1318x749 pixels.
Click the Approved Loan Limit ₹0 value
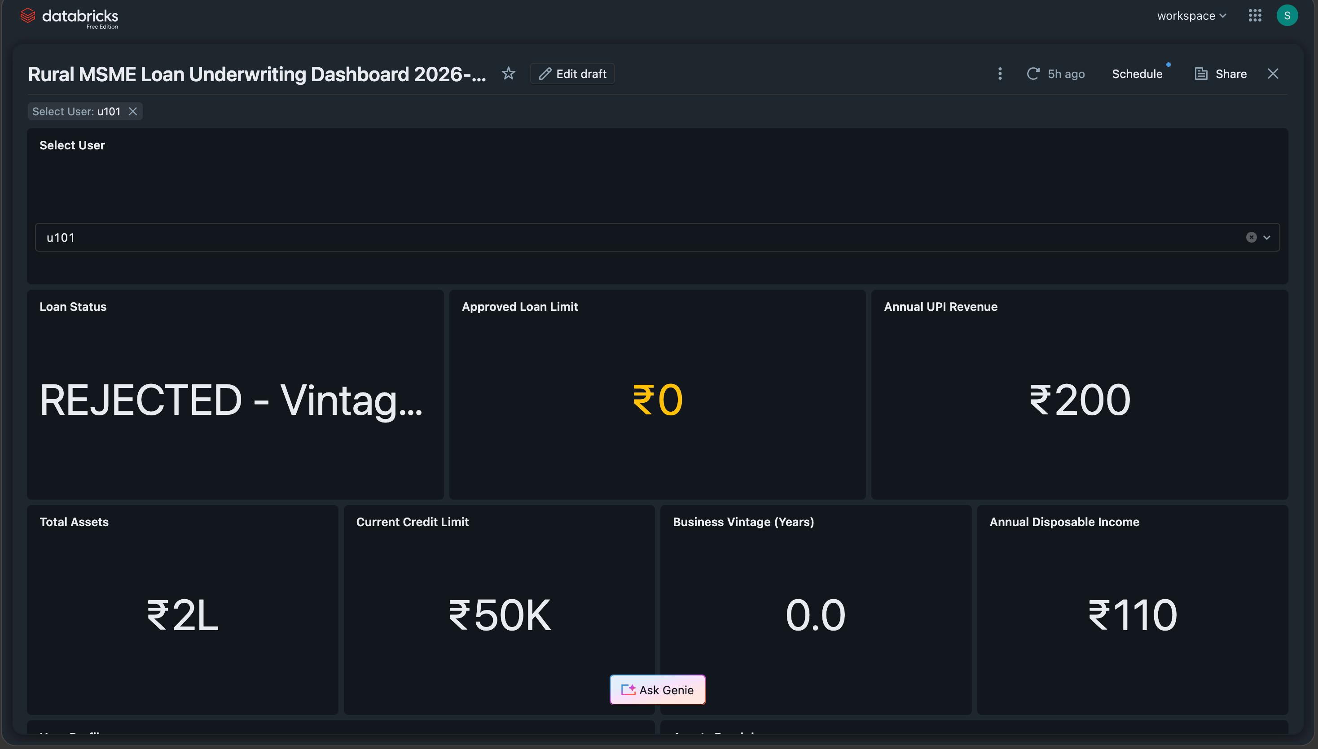tap(658, 400)
